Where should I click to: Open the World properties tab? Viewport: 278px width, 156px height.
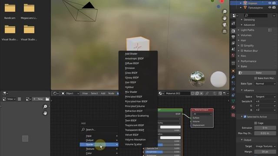(233, 55)
